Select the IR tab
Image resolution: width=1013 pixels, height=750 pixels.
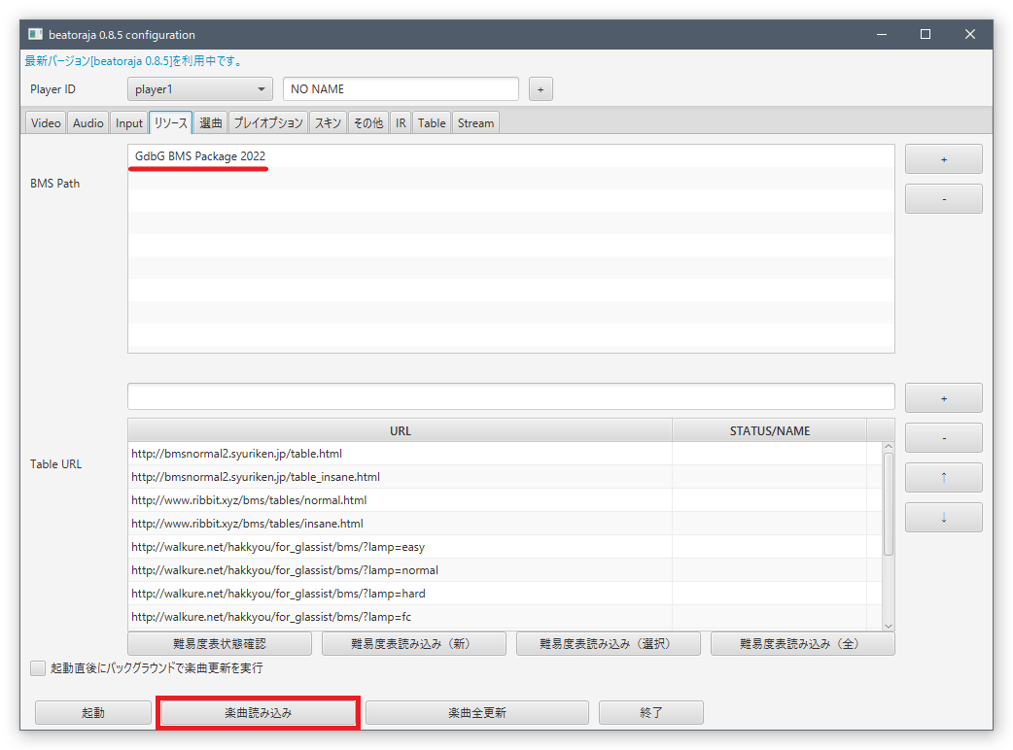(401, 123)
